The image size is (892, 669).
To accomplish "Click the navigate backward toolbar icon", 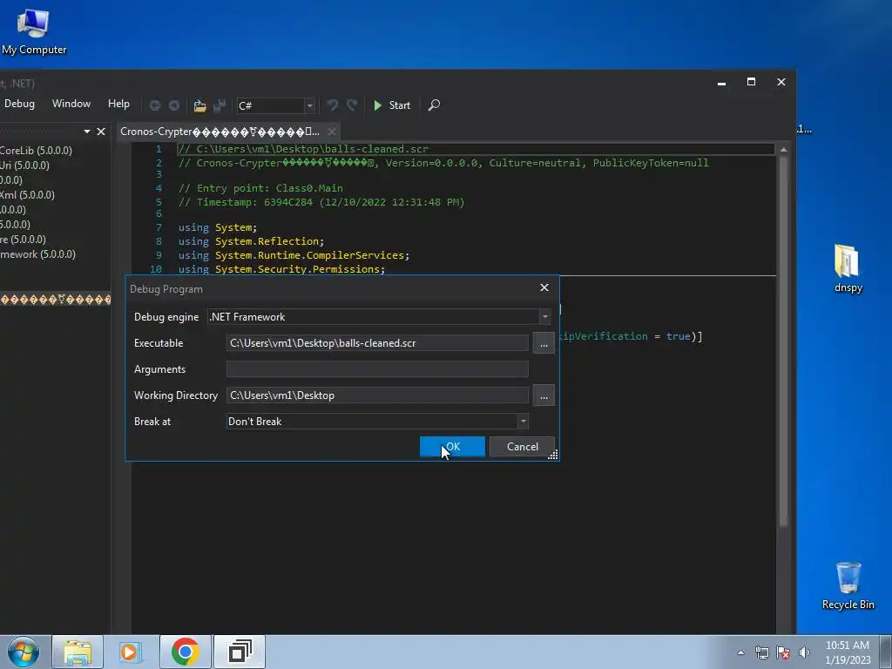I will click(x=155, y=105).
